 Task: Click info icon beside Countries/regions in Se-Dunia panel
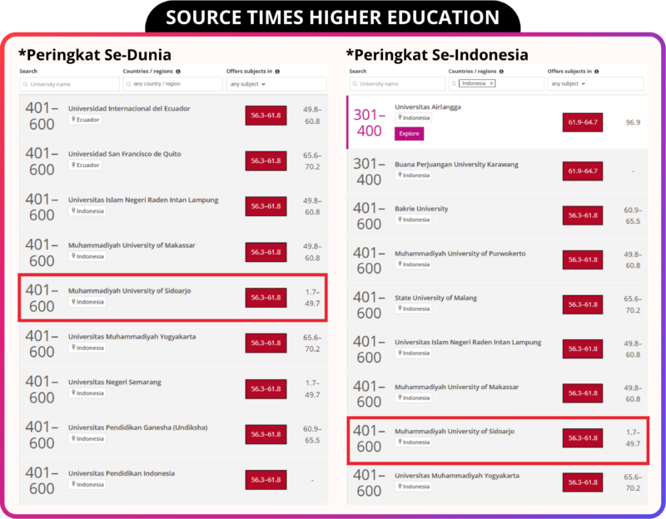(x=177, y=72)
